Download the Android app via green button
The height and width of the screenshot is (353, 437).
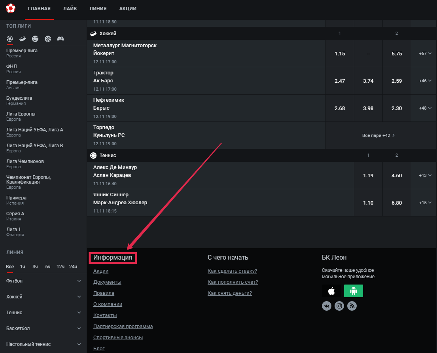click(x=353, y=291)
